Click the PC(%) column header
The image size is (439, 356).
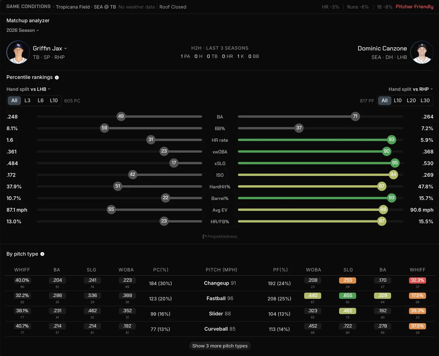pos(161,270)
